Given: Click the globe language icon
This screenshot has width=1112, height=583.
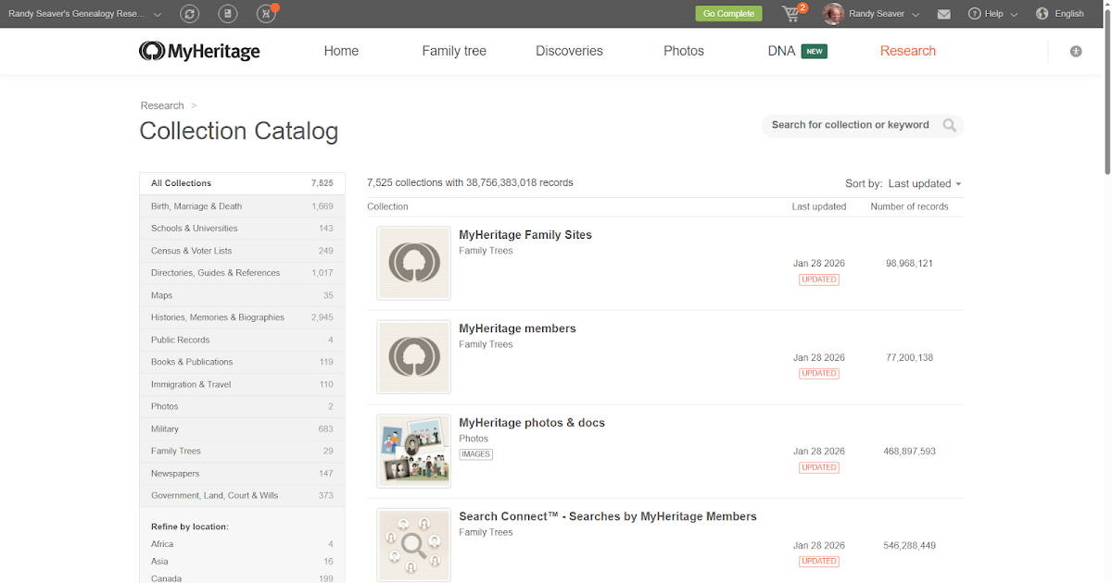Looking at the screenshot, I should [x=1042, y=14].
